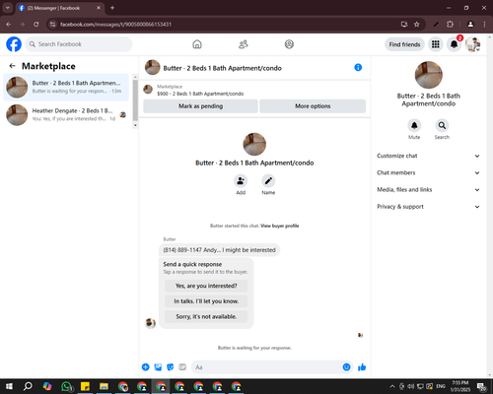Click More options button
The image size is (493, 394).
click(x=313, y=106)
